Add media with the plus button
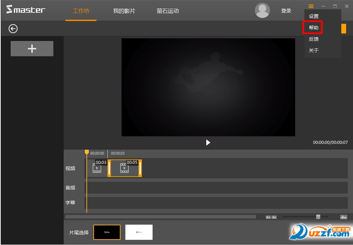353x245 pixels. point(32,49)
